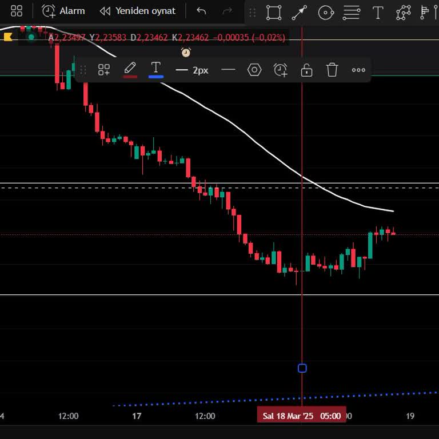Open drawing settings hexagon icon
The image size is (439, 439).
pyautogui.click(x=254, y=70)
